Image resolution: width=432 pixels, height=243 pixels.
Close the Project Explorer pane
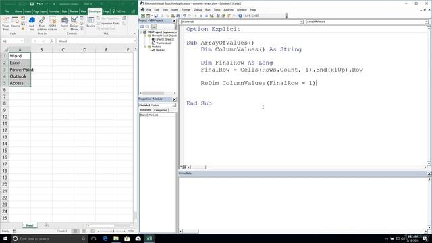tap(174, 21)
